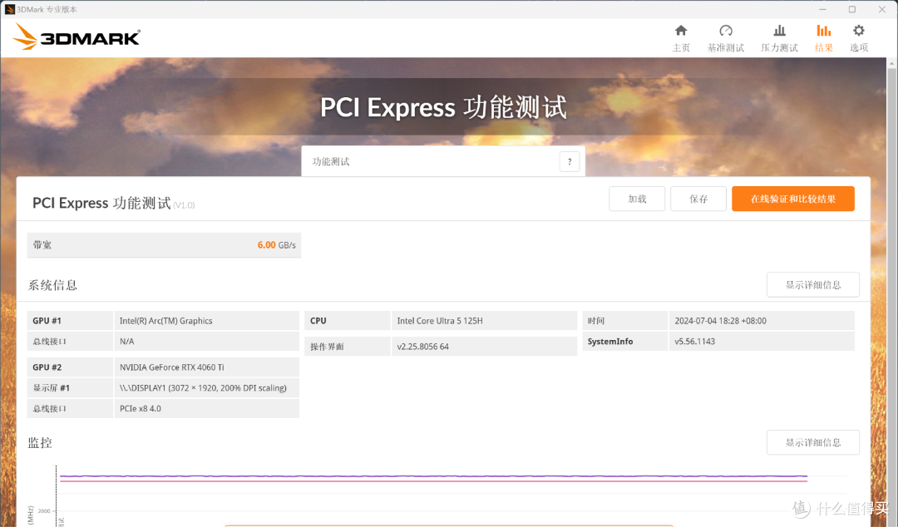Click the 3DMark title bar app icon
The width and height of the screenshot is (898, 527).
tap(9, 9)
